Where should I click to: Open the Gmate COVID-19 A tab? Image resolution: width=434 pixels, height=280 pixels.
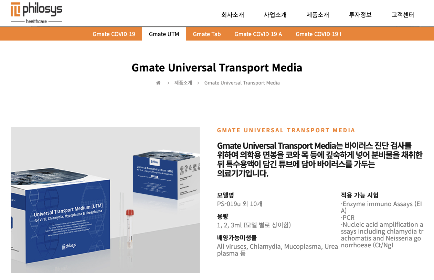(258, 34)
